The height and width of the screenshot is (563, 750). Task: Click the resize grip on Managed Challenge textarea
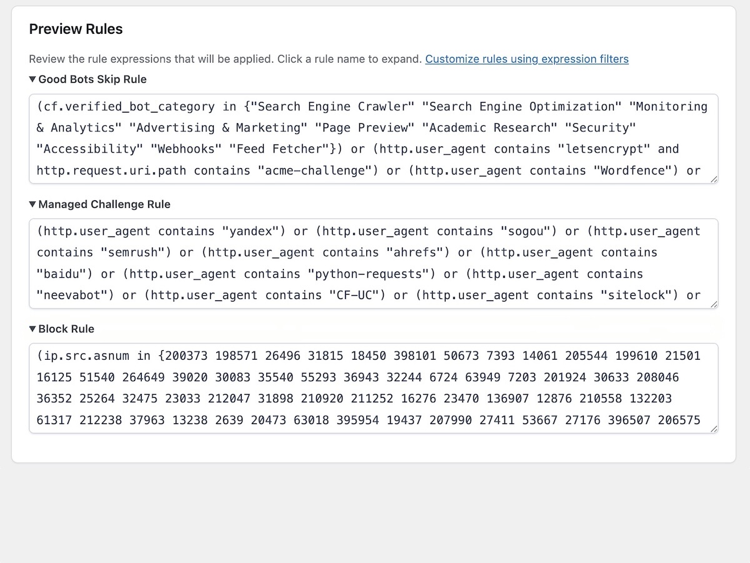pos(714,303)
